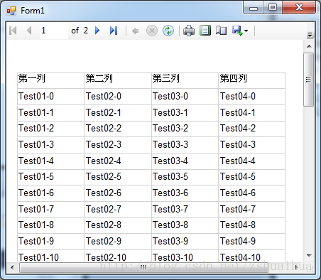Switch to print layout view
The image size is (321, 280).
(x=205, y=31)
